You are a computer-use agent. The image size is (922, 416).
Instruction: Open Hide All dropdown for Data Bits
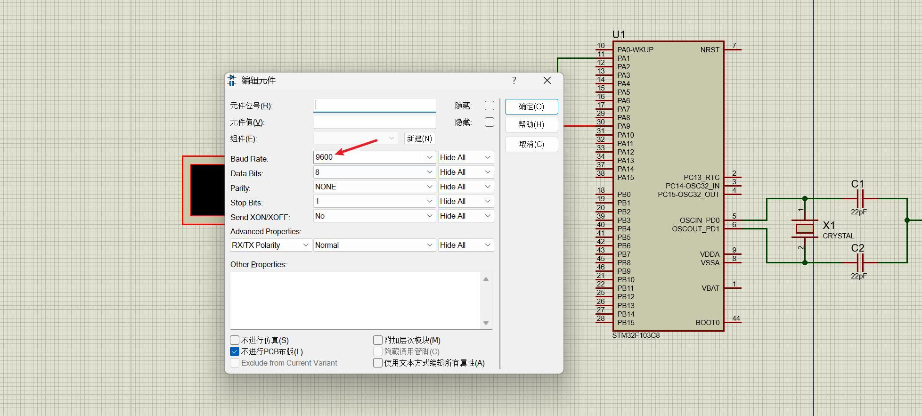point(466,172)
